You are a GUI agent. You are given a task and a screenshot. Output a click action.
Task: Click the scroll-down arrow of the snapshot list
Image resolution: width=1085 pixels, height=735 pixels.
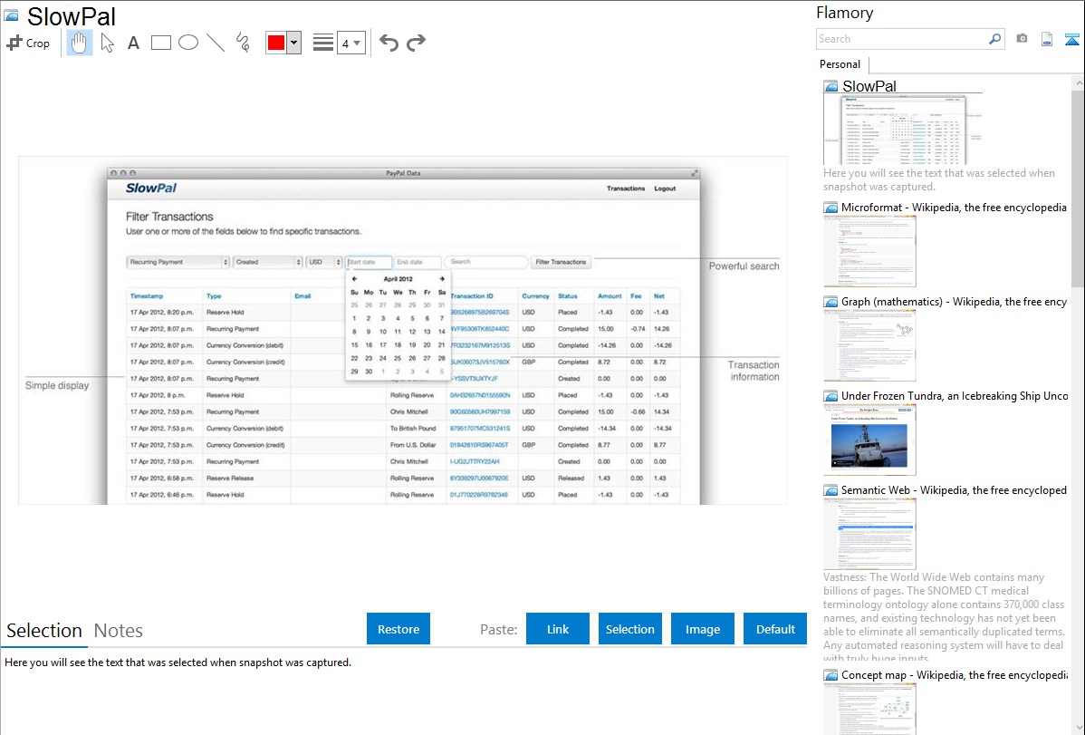point(1079,728)
